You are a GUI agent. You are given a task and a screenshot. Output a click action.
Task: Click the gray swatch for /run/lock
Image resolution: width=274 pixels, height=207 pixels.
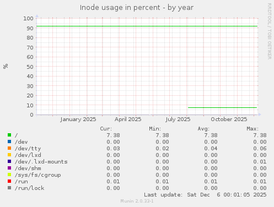point(9,188)
